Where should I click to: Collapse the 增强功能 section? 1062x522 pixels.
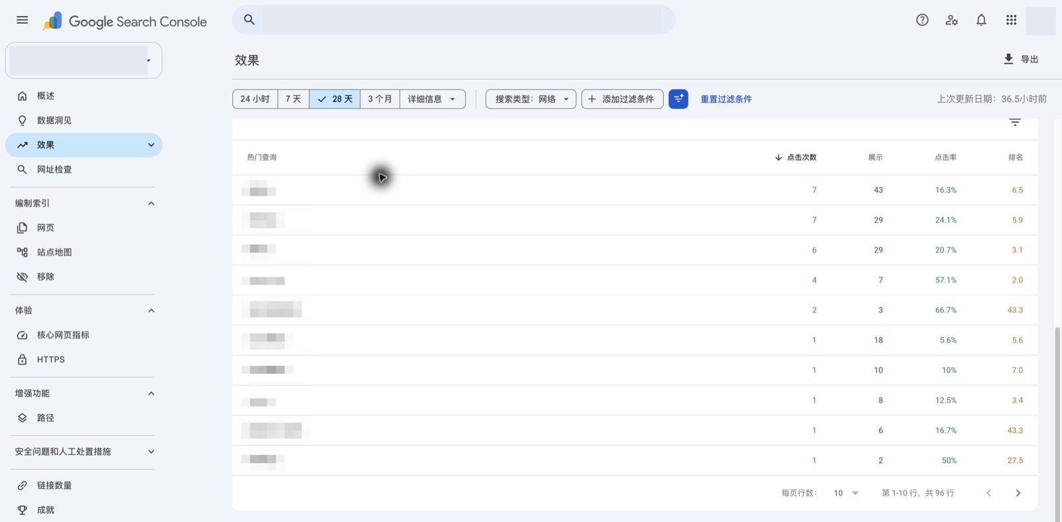coord(151,393)
